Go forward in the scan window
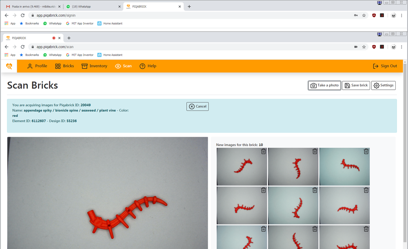 pos(15,47)
